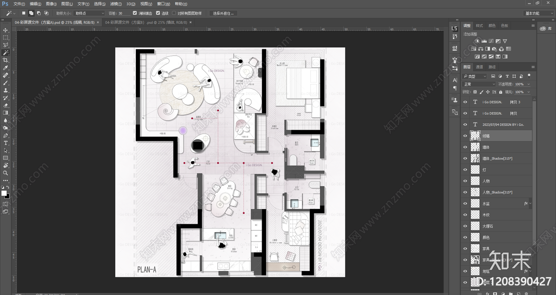Viewport: 556px width, 295px height.
Task: Click the lock all layer icon
Action: coord(501,92)
